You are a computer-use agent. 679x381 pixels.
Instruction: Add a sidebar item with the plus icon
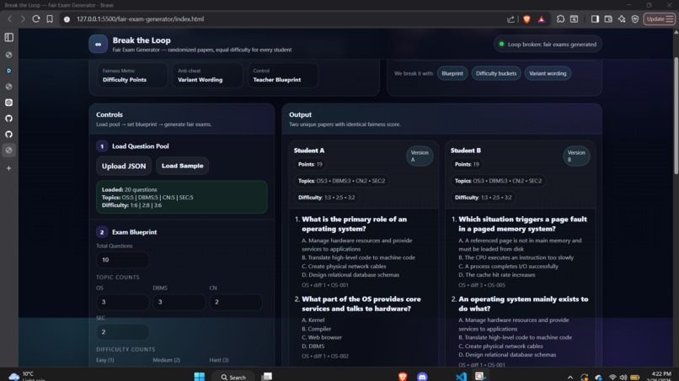click(x=8, y=168)
